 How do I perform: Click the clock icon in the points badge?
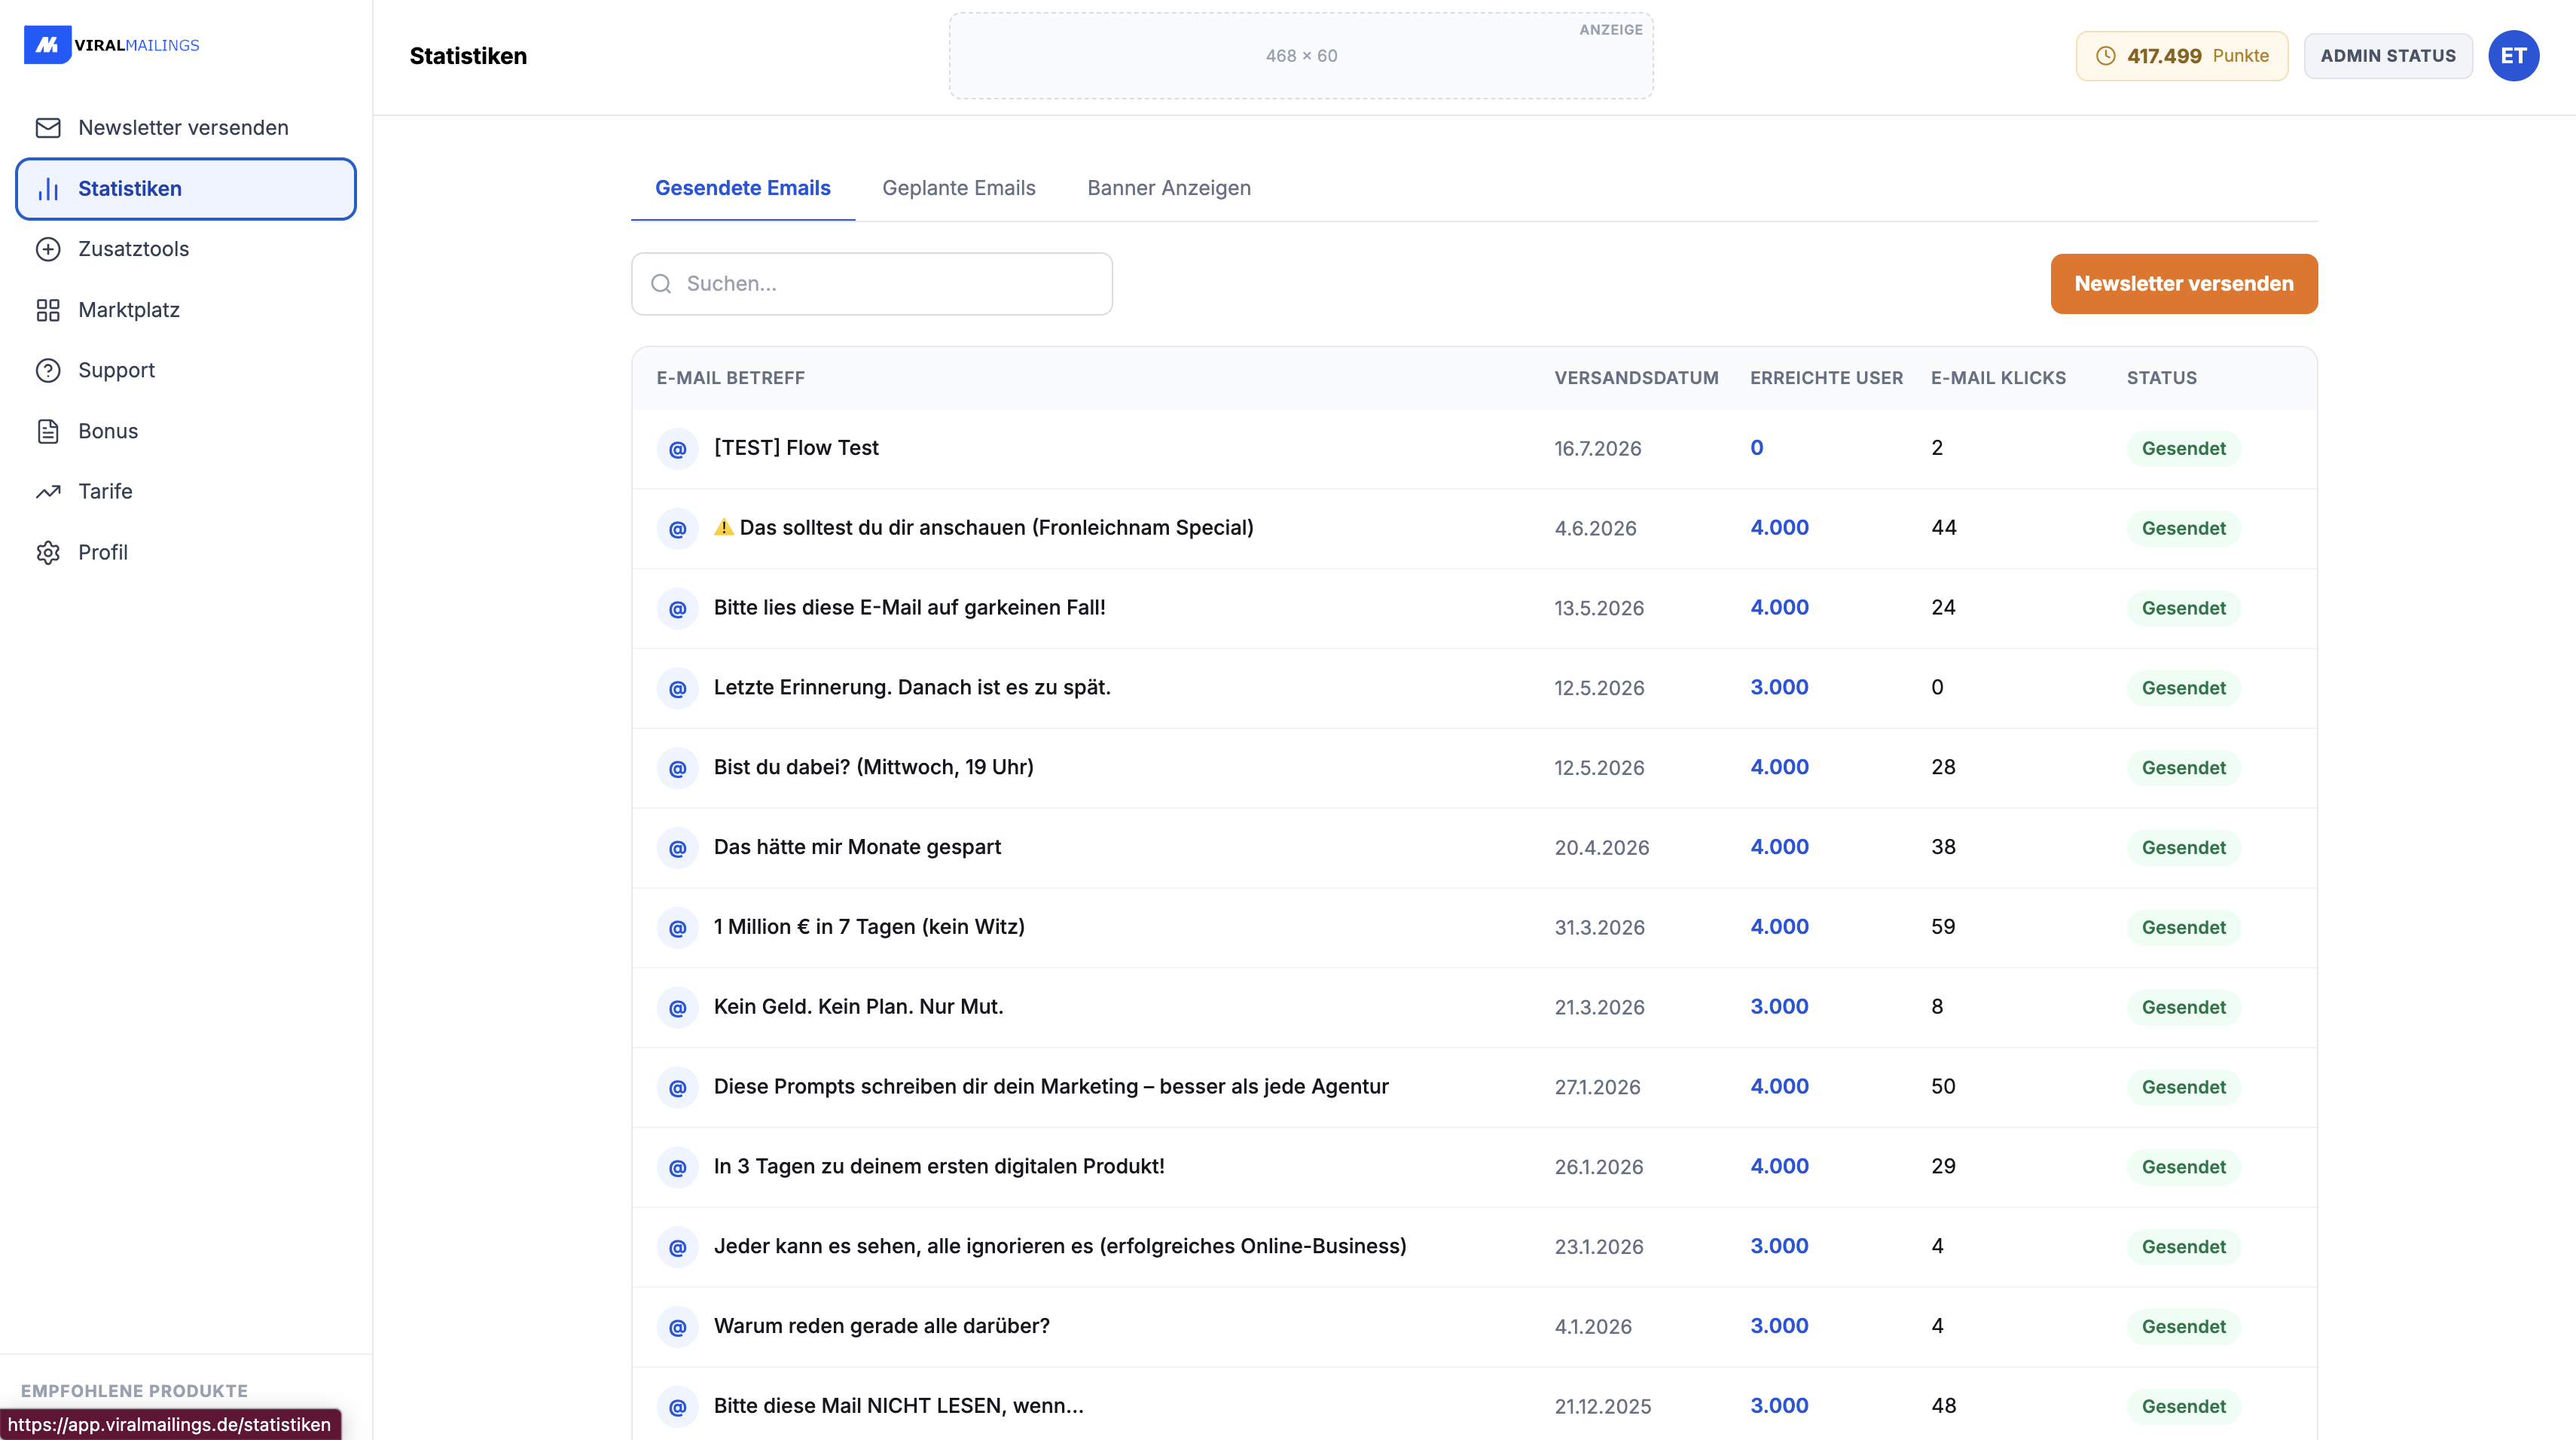(x=2105, y=56)
